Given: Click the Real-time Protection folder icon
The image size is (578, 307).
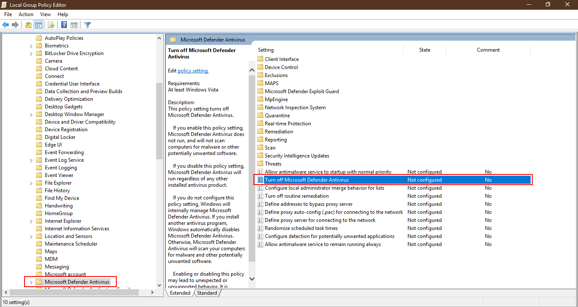Looking at the screenshot, I should (x=261, y=123).
